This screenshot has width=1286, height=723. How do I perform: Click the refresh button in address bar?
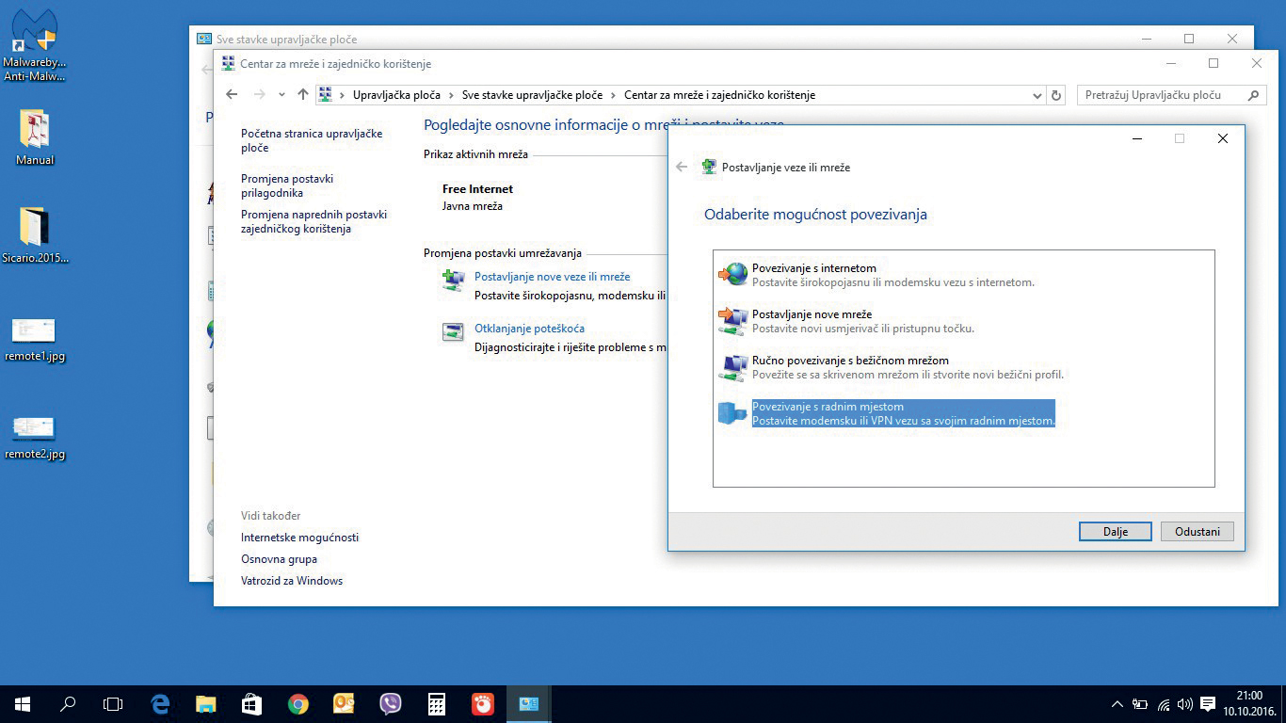pos(1056,95)
